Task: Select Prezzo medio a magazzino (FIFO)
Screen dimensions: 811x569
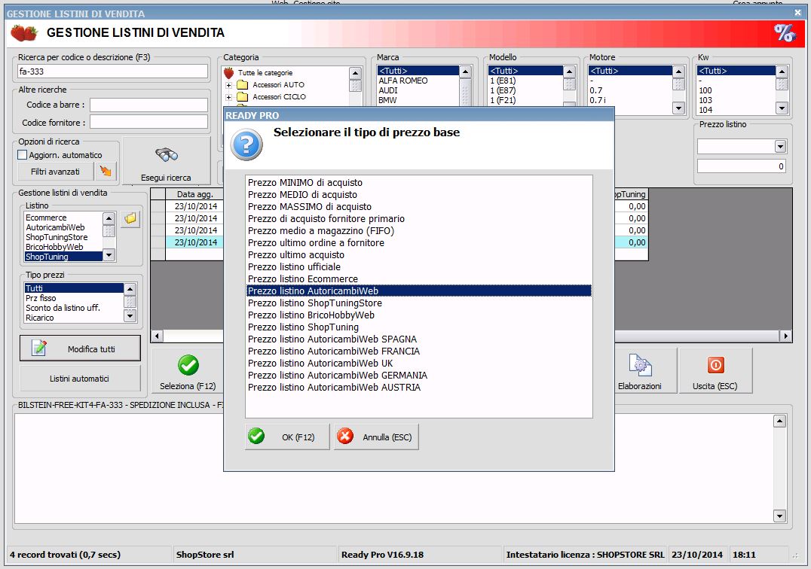Action: (x=418, y=231)
